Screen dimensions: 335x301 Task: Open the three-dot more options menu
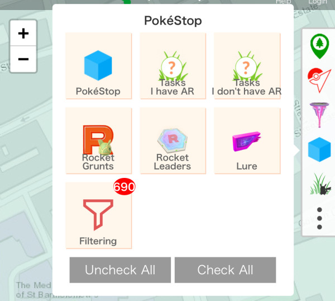click(319, 218)
